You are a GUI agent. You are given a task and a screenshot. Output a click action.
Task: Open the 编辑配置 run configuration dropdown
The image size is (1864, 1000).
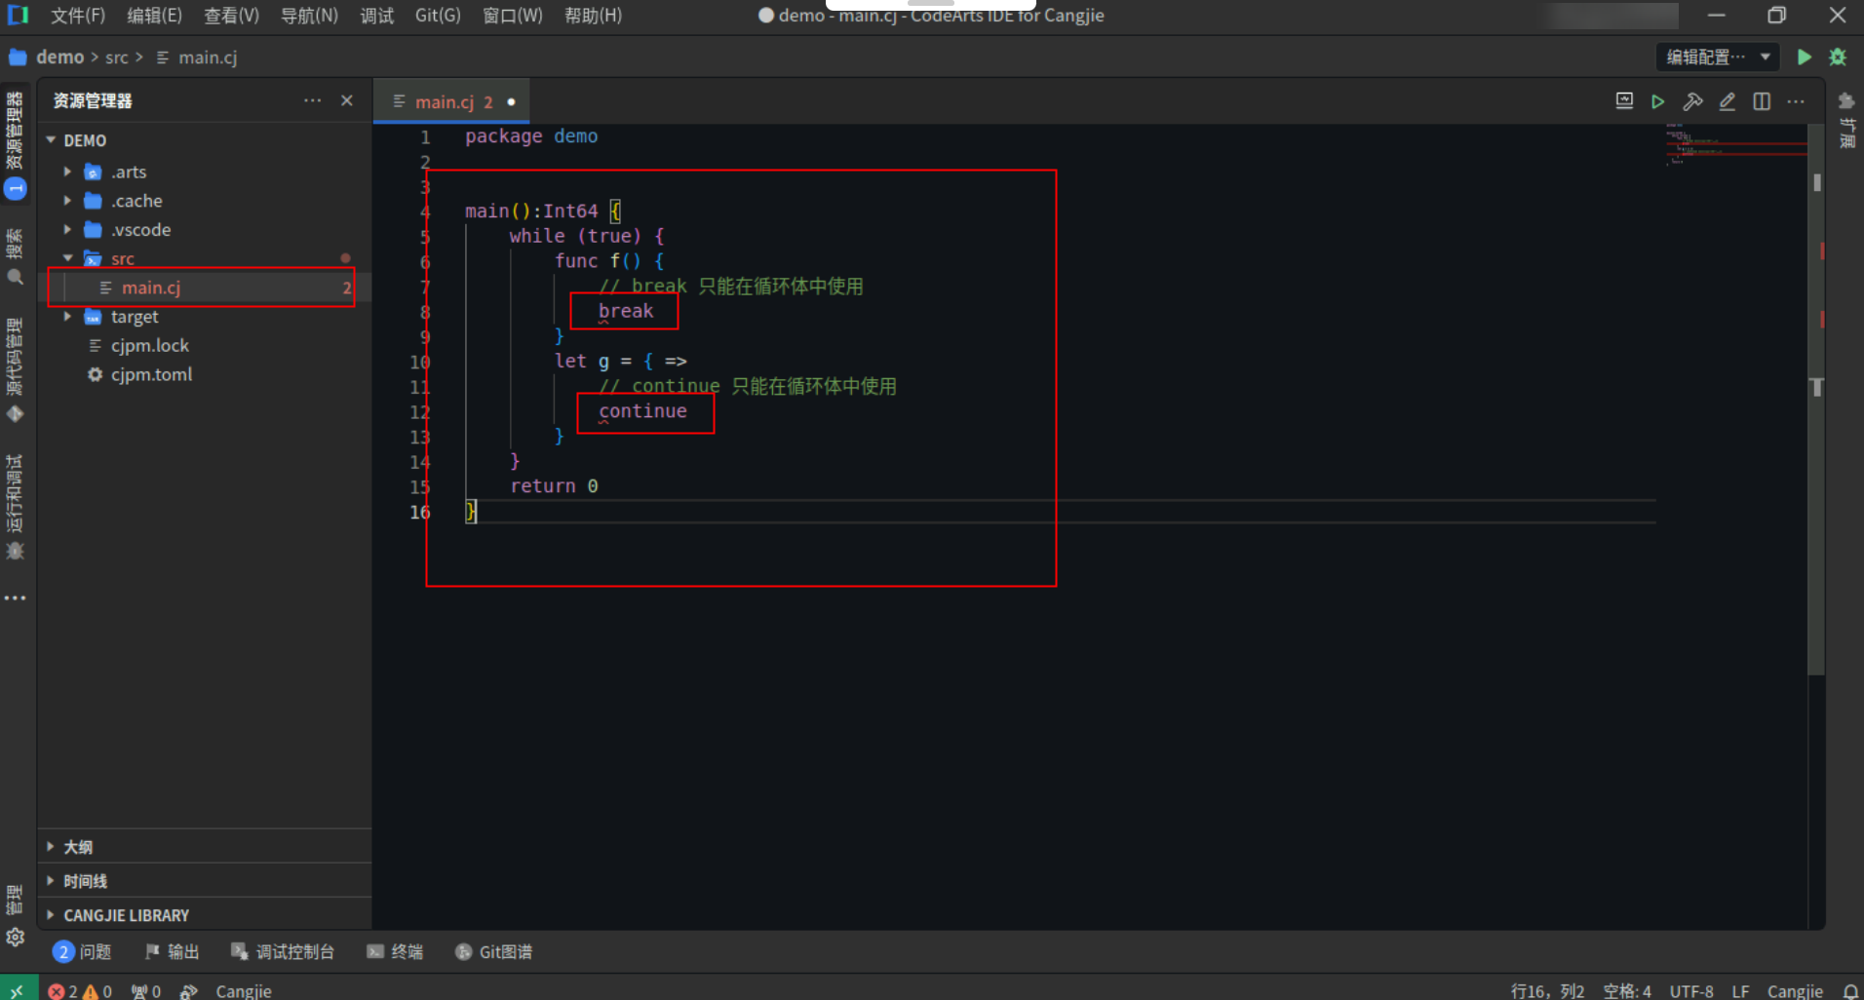[1717, 57]
